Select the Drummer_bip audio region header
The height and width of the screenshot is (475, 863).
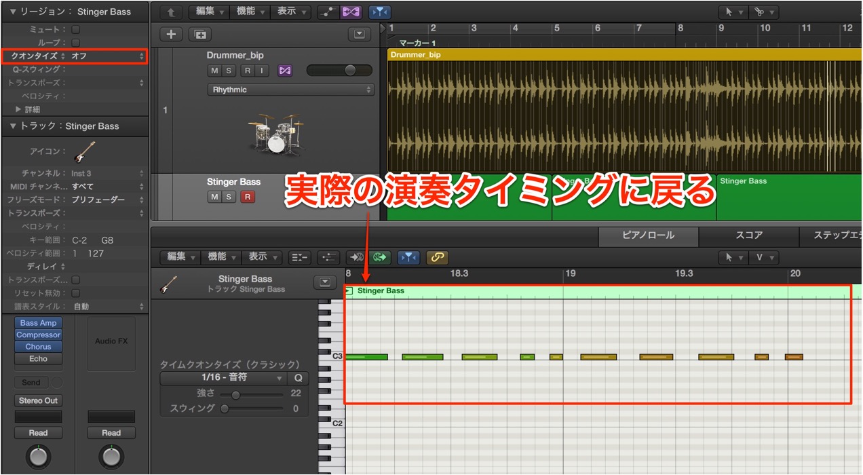pyautogui.click(x=624, y=54)
